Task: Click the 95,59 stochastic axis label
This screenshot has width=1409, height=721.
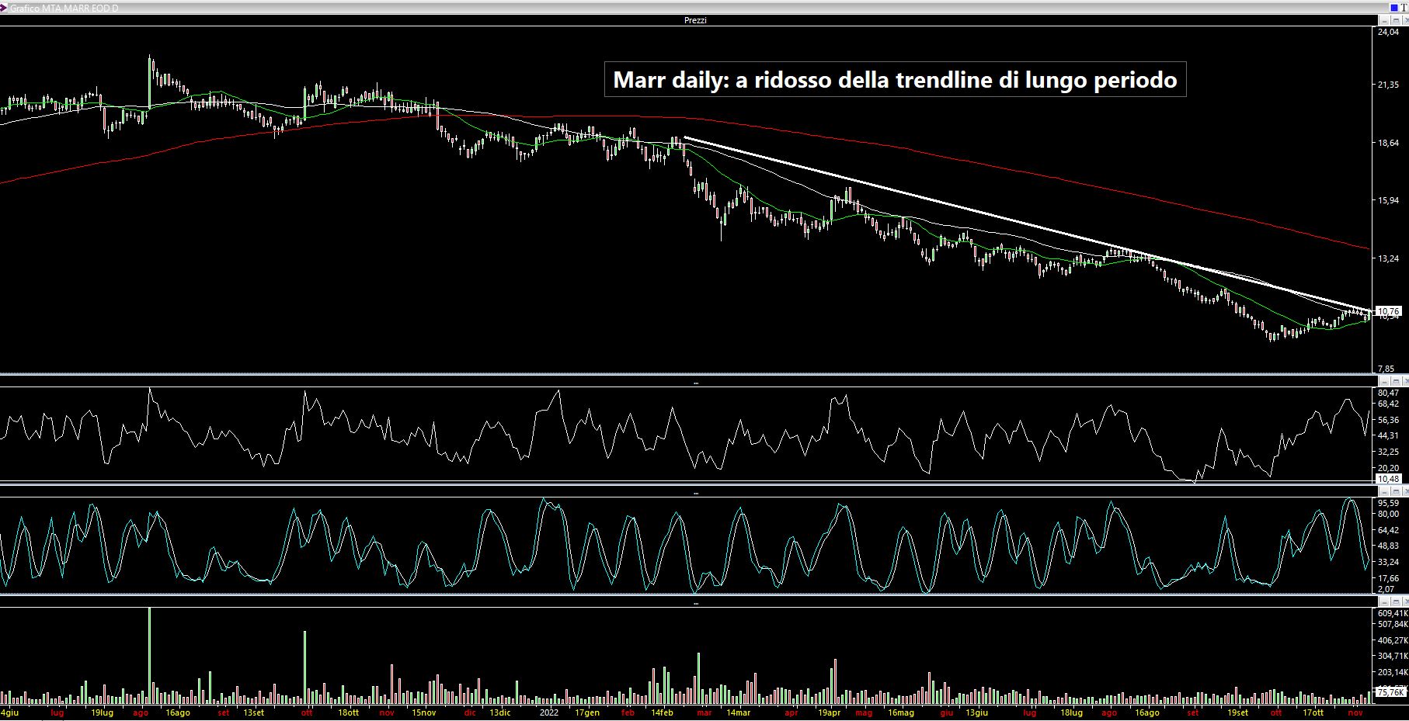Action: click(1388, 503)
